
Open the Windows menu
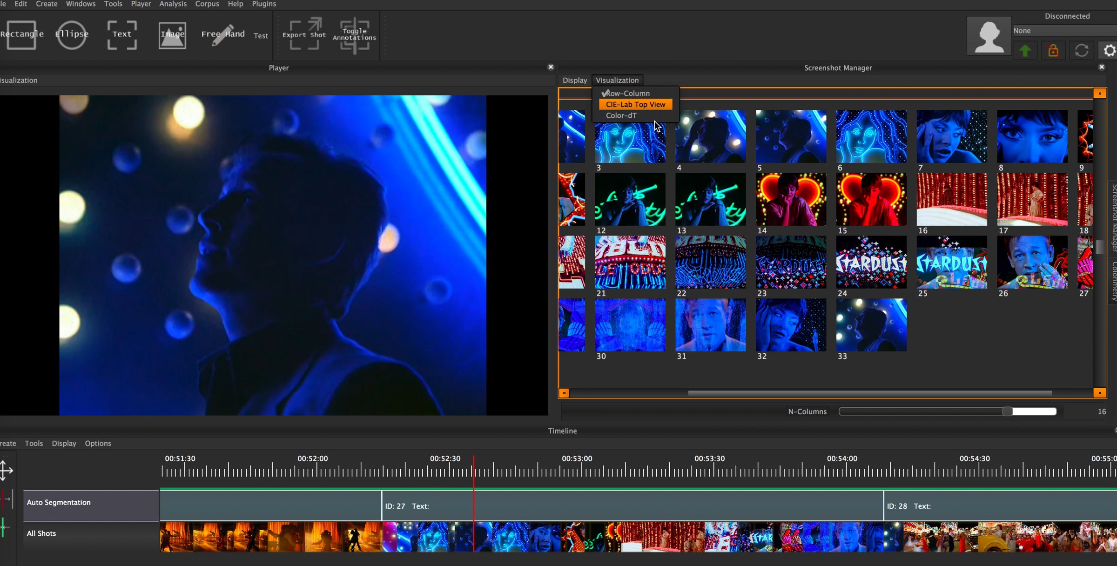pos(81,4)
